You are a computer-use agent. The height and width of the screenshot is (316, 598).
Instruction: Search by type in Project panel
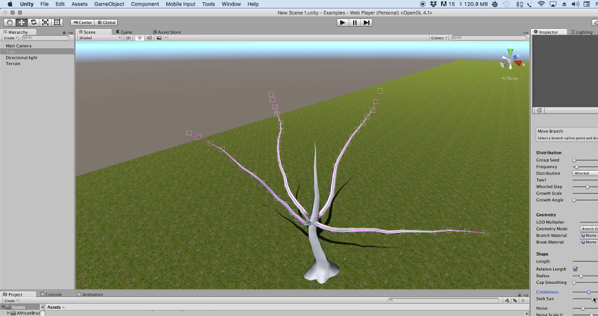click(x=507, y=300)
